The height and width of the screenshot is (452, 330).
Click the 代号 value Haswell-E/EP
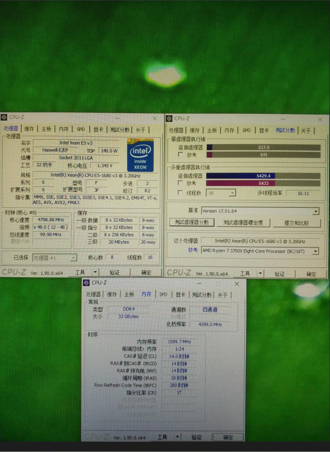pyautogui.click(x=55, y=150)
